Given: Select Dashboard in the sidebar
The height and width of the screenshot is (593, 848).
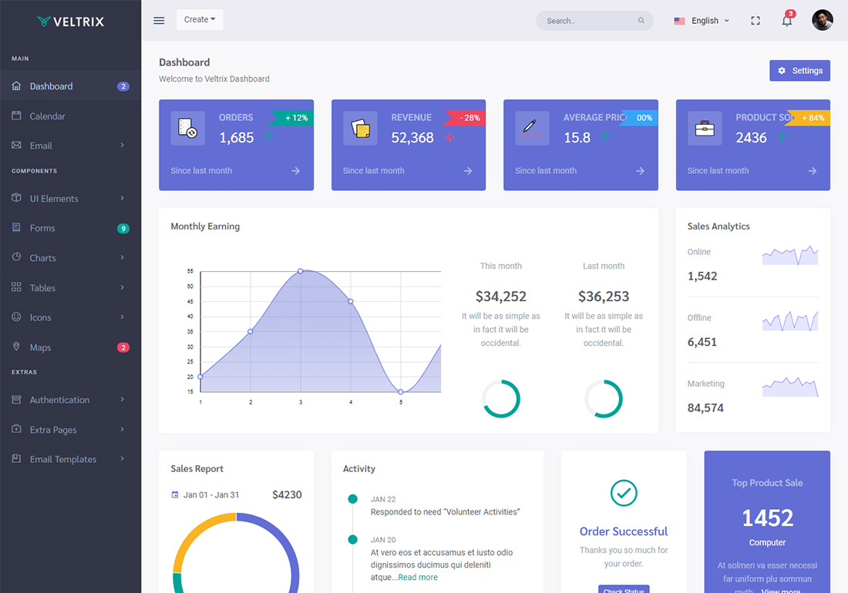Looking at the screenshot, I should (x=70, y=86).
